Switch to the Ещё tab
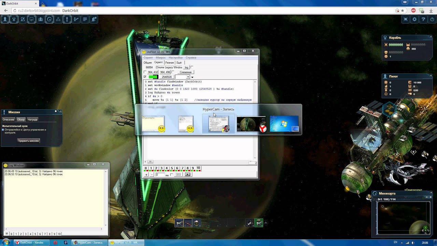Viewport: 437px width, 246px height. click(179, 63)
